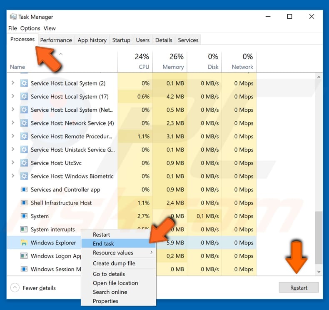Choose End task in the context menu
The height and width of the screenshot is (310, 329).
click(119, 243)
